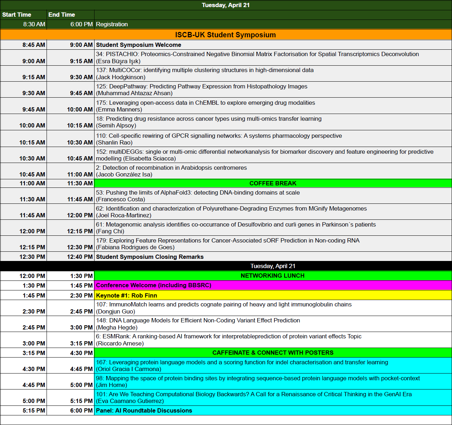Click the CAFFEINATE & CONNECT WITH POSTERS row
Image resolution: width=452 pixels, height=425 pixels.
click(273, 353)
